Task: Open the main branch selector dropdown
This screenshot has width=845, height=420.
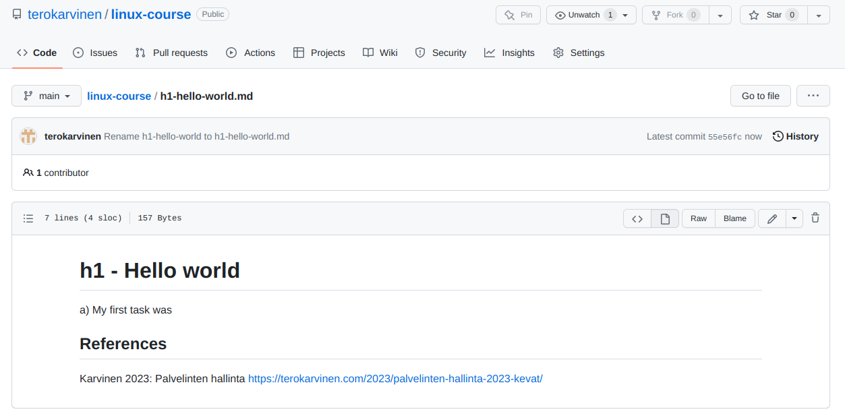Action: (47, 96)
